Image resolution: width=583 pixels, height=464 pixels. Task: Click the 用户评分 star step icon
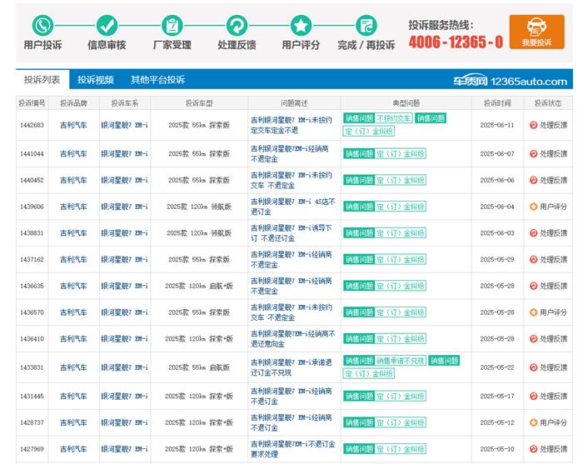301,25
